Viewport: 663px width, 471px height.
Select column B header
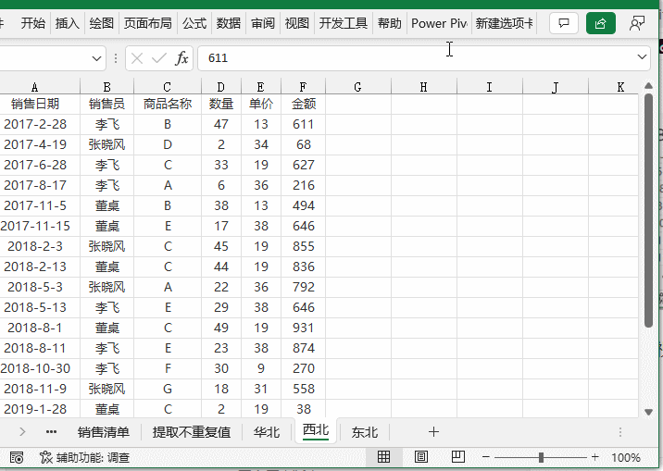coord(107,87)
